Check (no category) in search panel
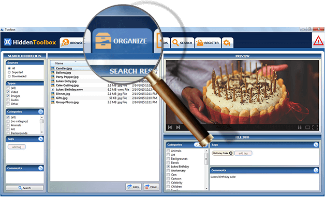The height and width of the screenshot is (197, 325). point(8,121)
